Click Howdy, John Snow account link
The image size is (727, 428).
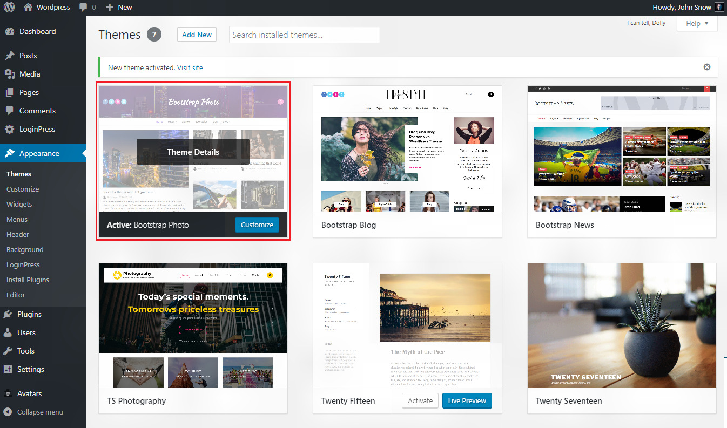[688, 8]
